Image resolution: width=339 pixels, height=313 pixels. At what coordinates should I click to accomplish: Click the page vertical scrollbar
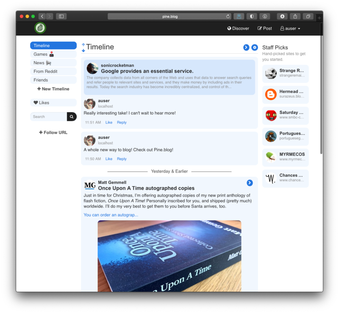click(322, 88)
